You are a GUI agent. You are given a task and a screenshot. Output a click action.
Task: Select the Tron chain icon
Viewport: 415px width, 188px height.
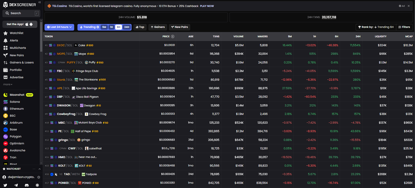click(5, 157)
